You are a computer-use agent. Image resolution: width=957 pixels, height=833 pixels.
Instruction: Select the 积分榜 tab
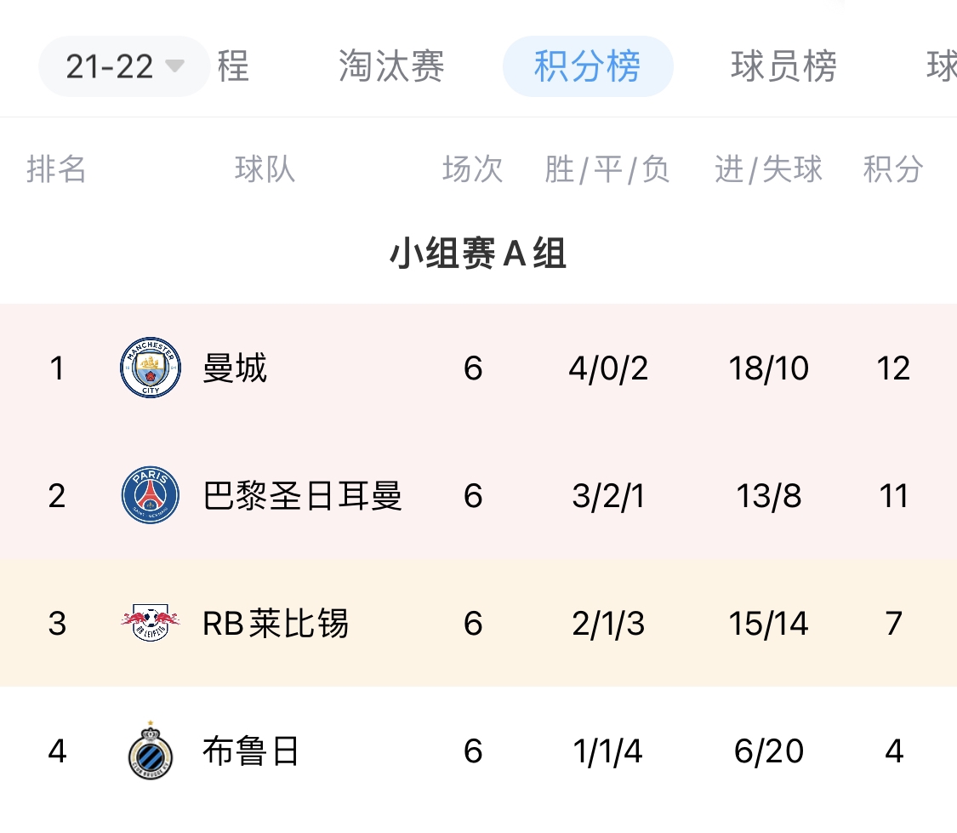(x=588, y=66)
